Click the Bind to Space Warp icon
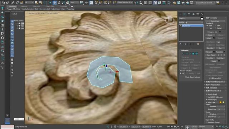This screenshot has height=129, width=229. tap(21, 3)
